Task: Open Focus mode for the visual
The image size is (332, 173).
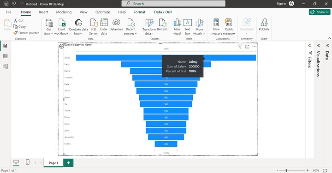Action: point(247,47)
